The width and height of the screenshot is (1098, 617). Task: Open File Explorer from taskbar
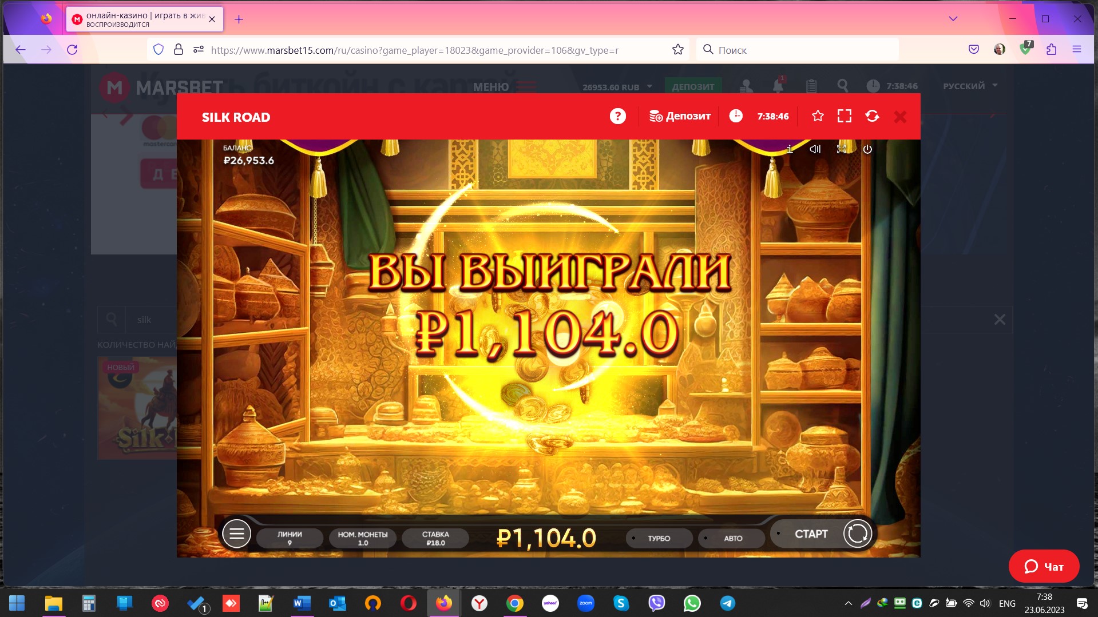53,603
